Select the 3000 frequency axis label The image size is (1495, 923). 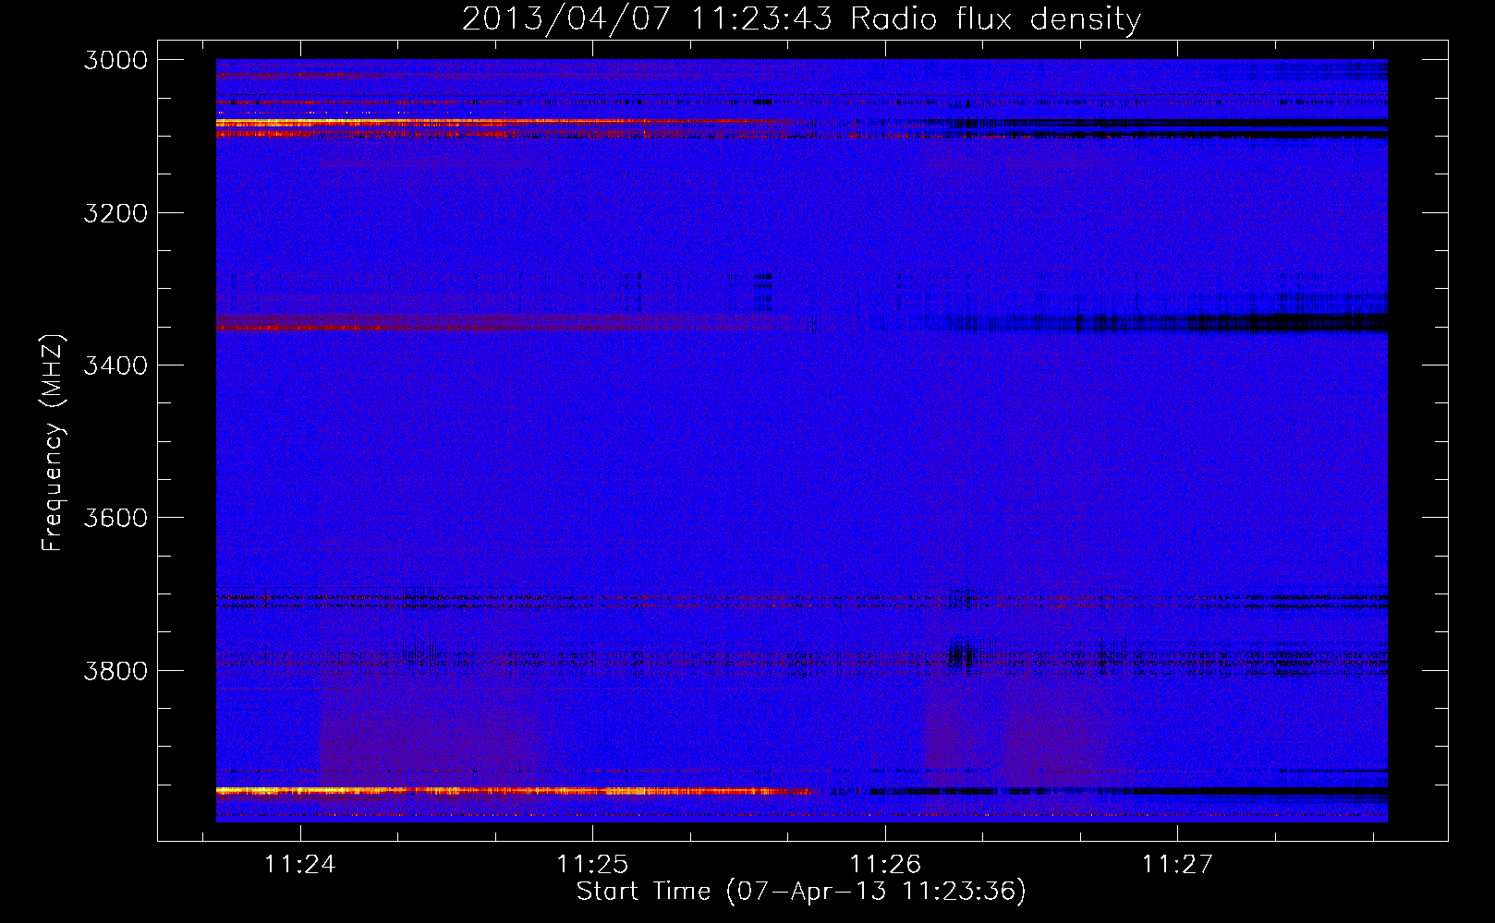[x=115, y=60]
